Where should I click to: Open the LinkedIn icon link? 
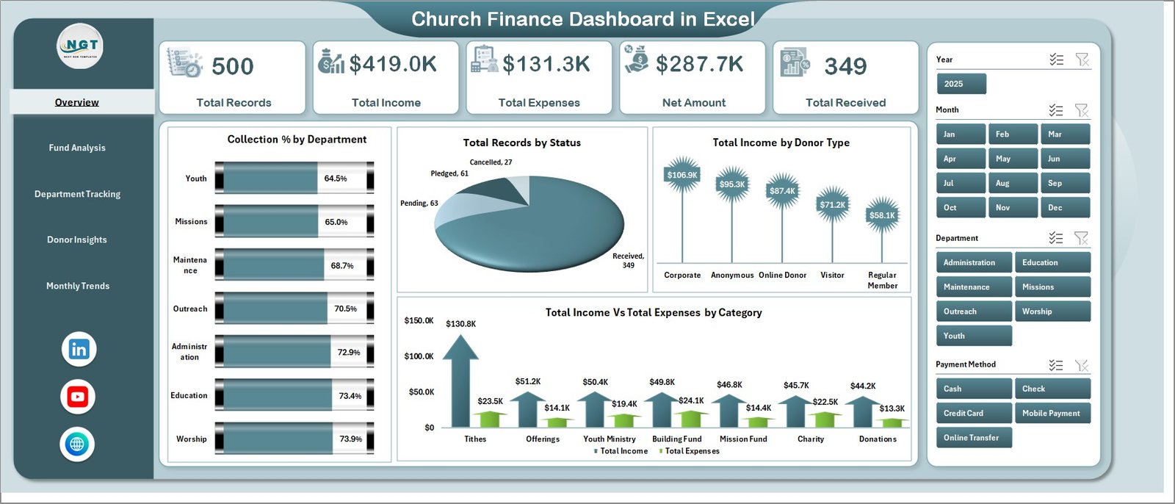pyautogui.click(x=79, y=349)
